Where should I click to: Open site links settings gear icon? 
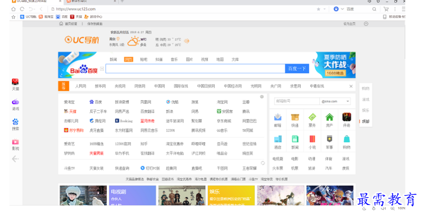(262, 97)
